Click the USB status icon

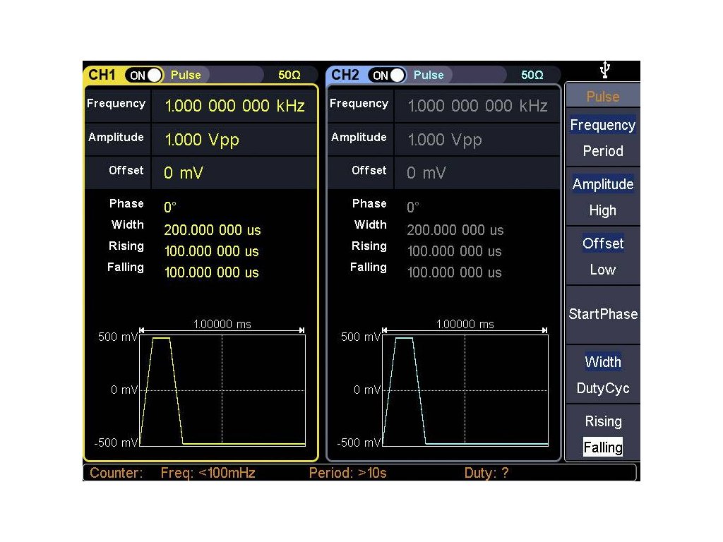pos(604,70)
